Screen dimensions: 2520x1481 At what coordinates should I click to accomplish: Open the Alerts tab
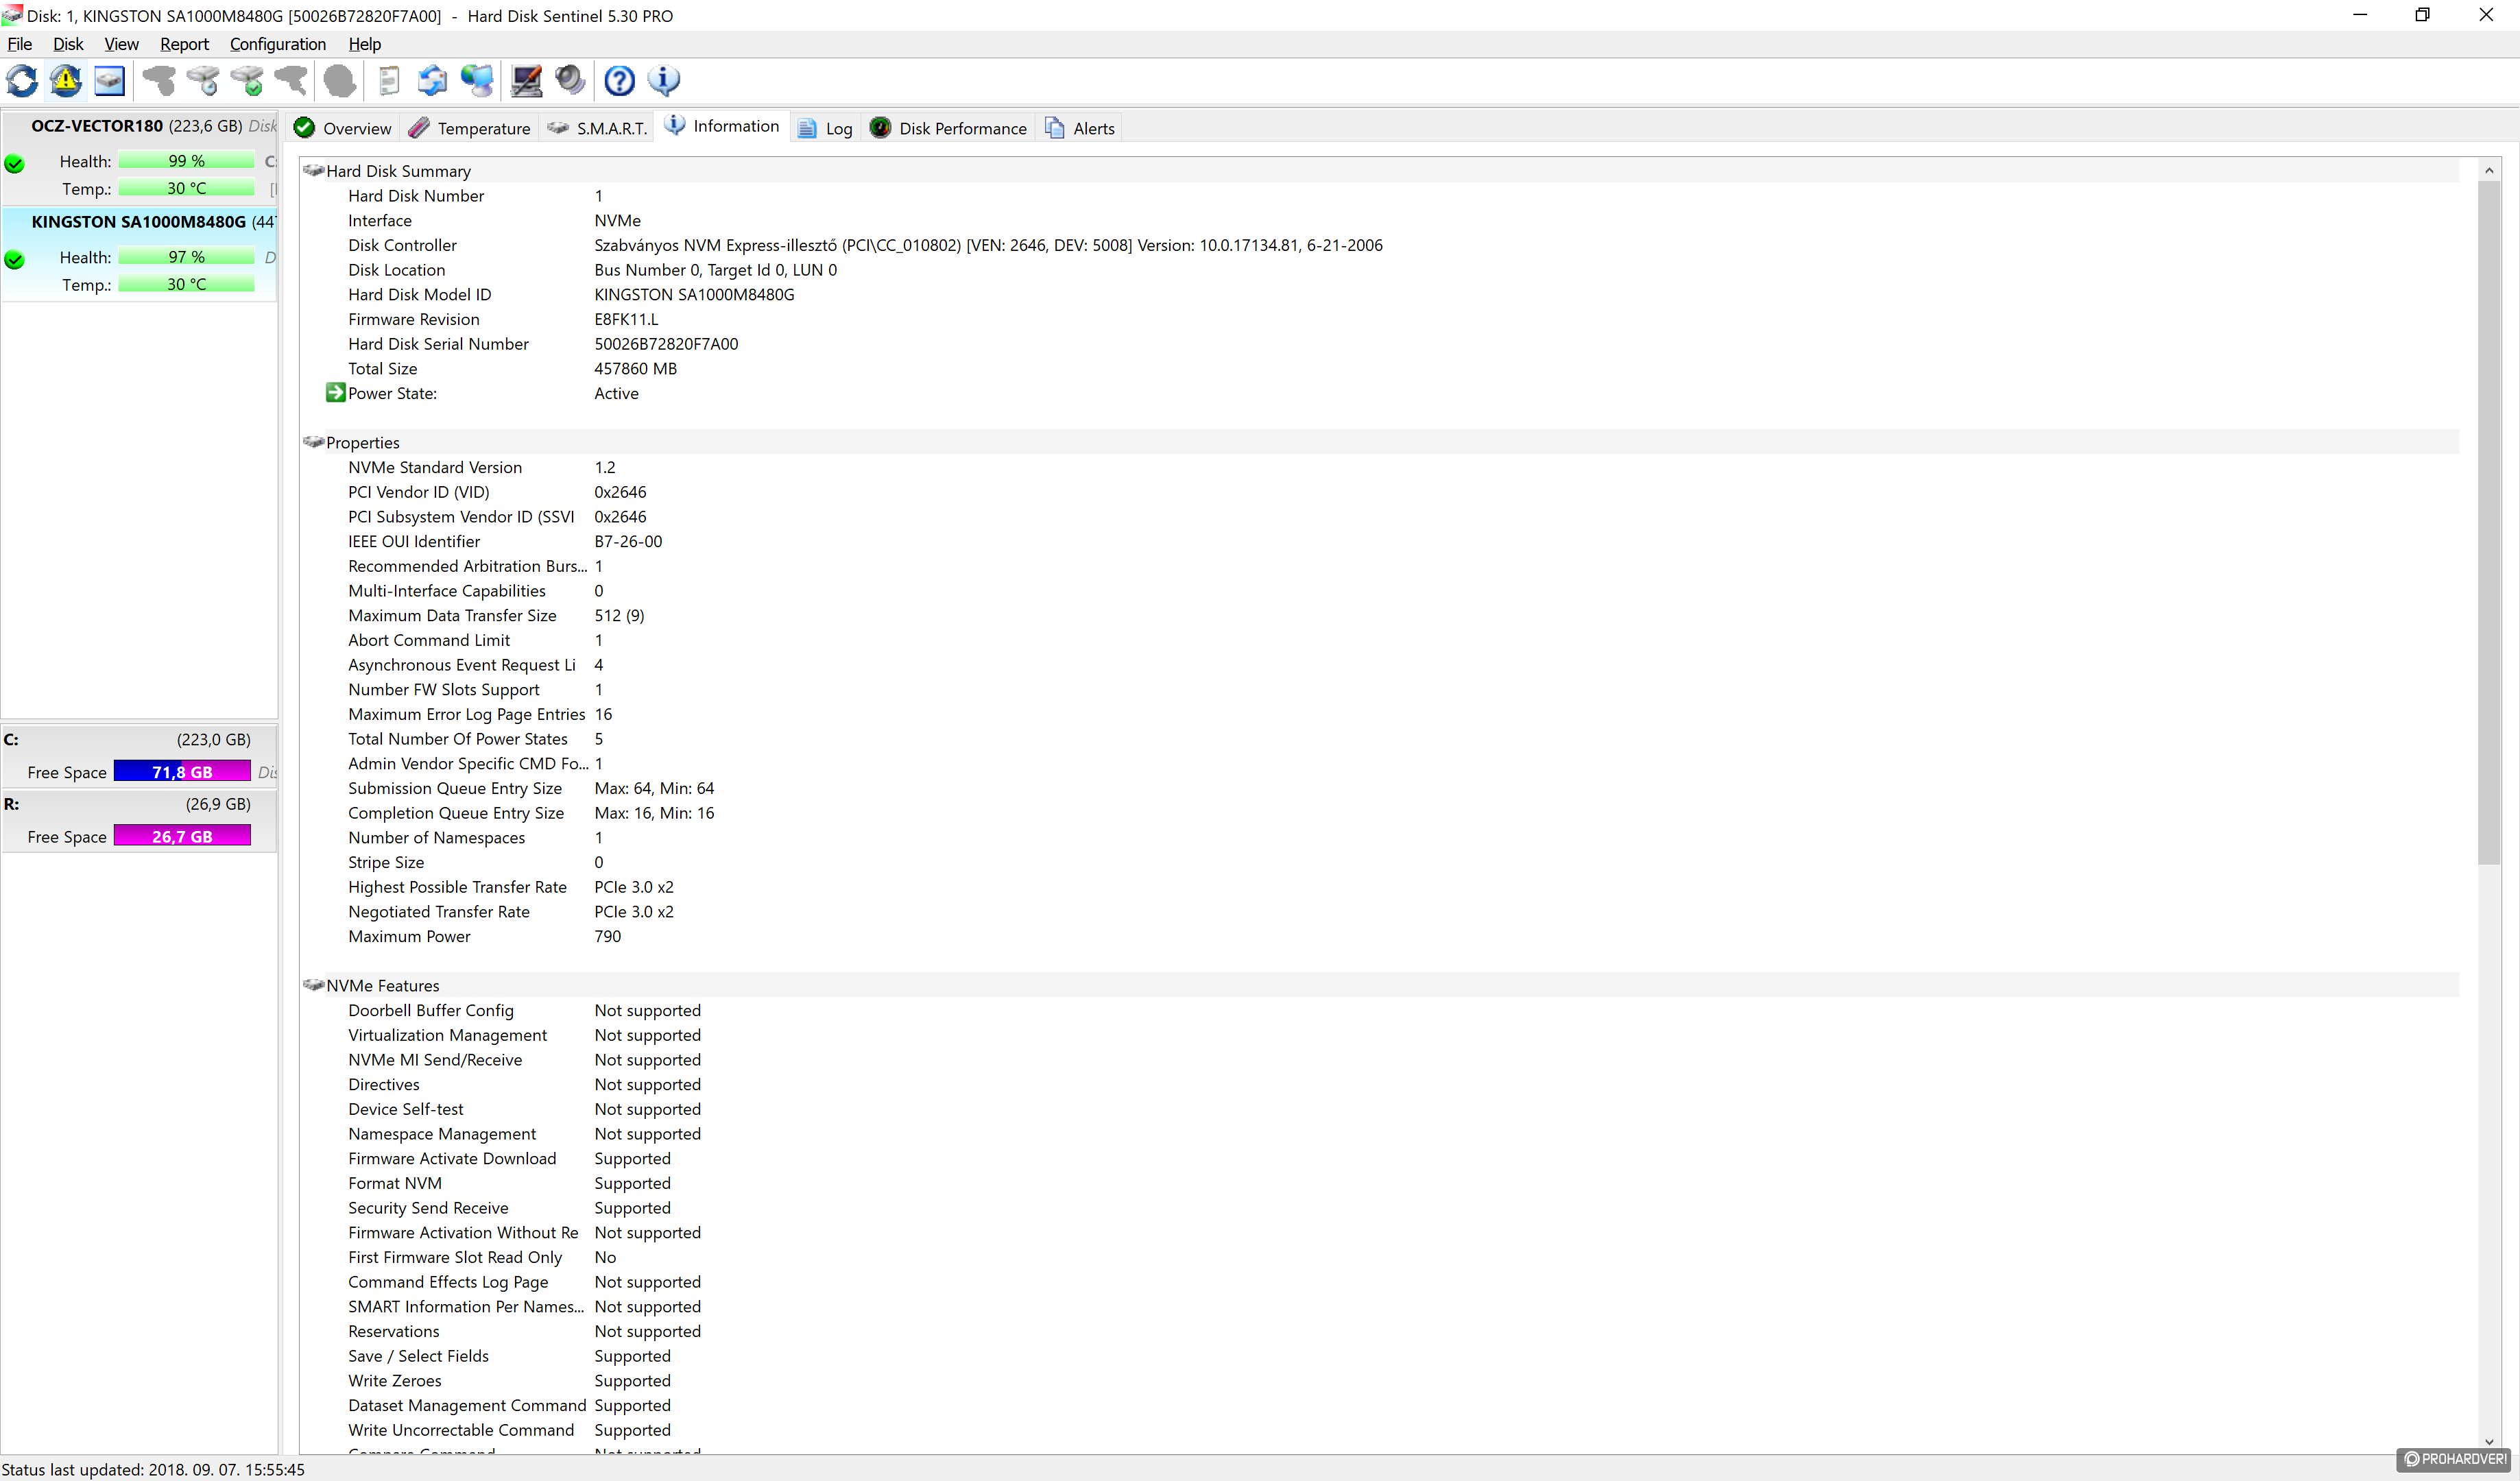[x=1079, y=128]
